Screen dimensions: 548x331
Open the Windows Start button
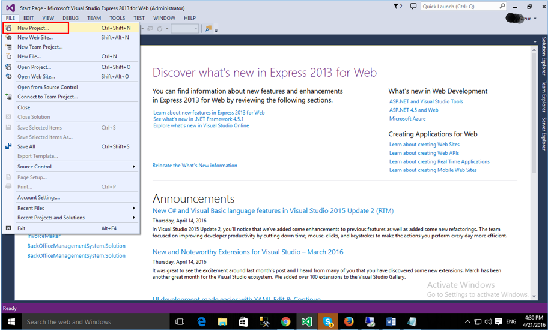pos(11,321)
